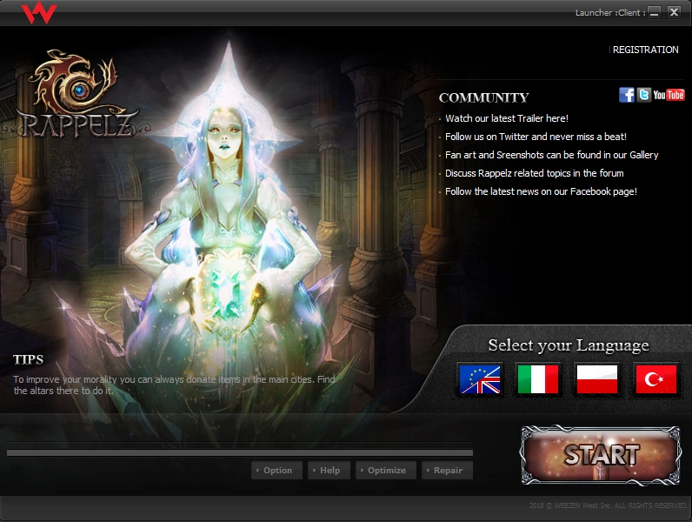This screenshot has height=522, width=692.
Task: Open the Twitter icon link
Action: pyautogui.click(x=644, y=95)
